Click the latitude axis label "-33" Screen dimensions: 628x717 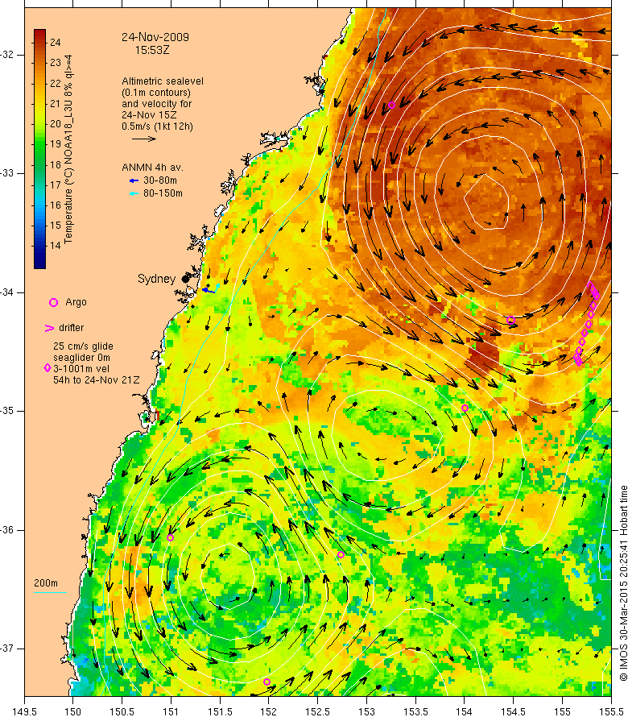[7, 173]
